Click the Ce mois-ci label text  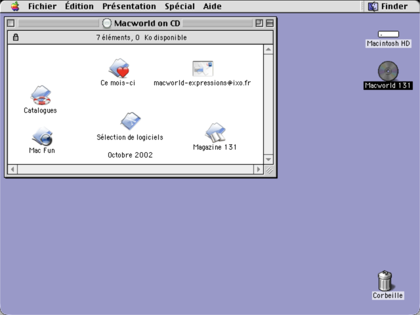pos(118,83)
